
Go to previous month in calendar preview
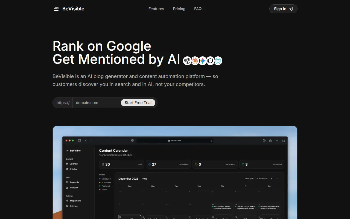tap(272, 179)
